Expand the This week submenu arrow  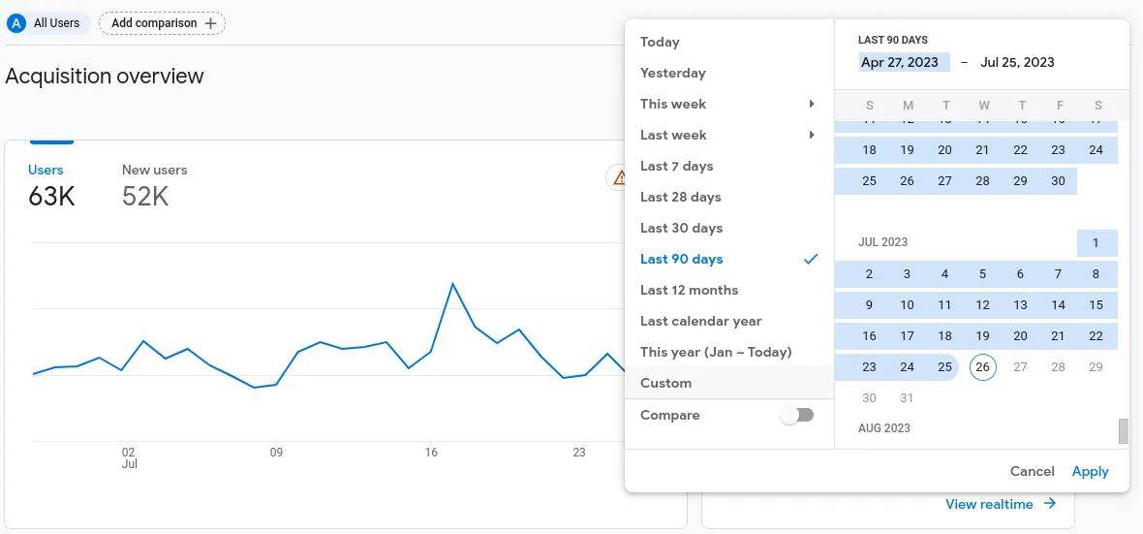(x=812, y=104)
